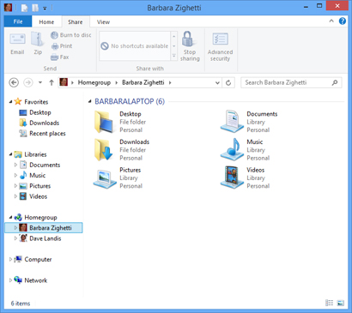The height and width of the screenshot is (313, 352).
Task: Open the Recent locations dropdown arrow
Action: pos(40,82)
